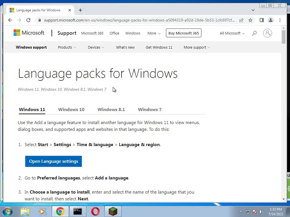Open Chrome side panel icon
The image size is (290, 217).
coord(261,20)
